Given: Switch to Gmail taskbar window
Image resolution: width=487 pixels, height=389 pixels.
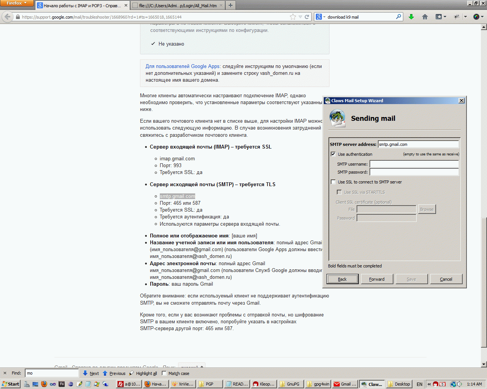Looking at the screenshot, I should point(344,384).
